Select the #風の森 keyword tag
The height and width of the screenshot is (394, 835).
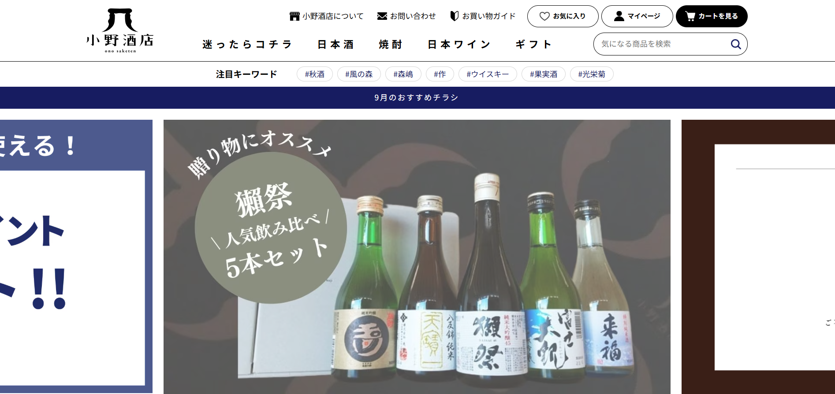click(359, 74)
